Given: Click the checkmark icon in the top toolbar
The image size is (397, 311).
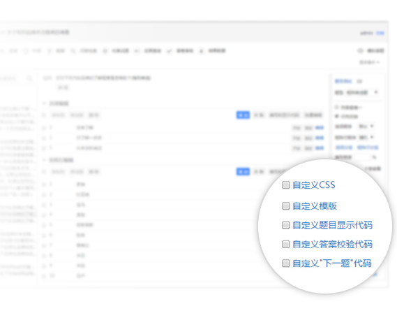Looking at the screenshot, I should [x=169, y=51].
